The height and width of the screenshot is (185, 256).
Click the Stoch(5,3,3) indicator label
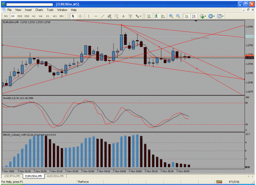tap(18, 98)
